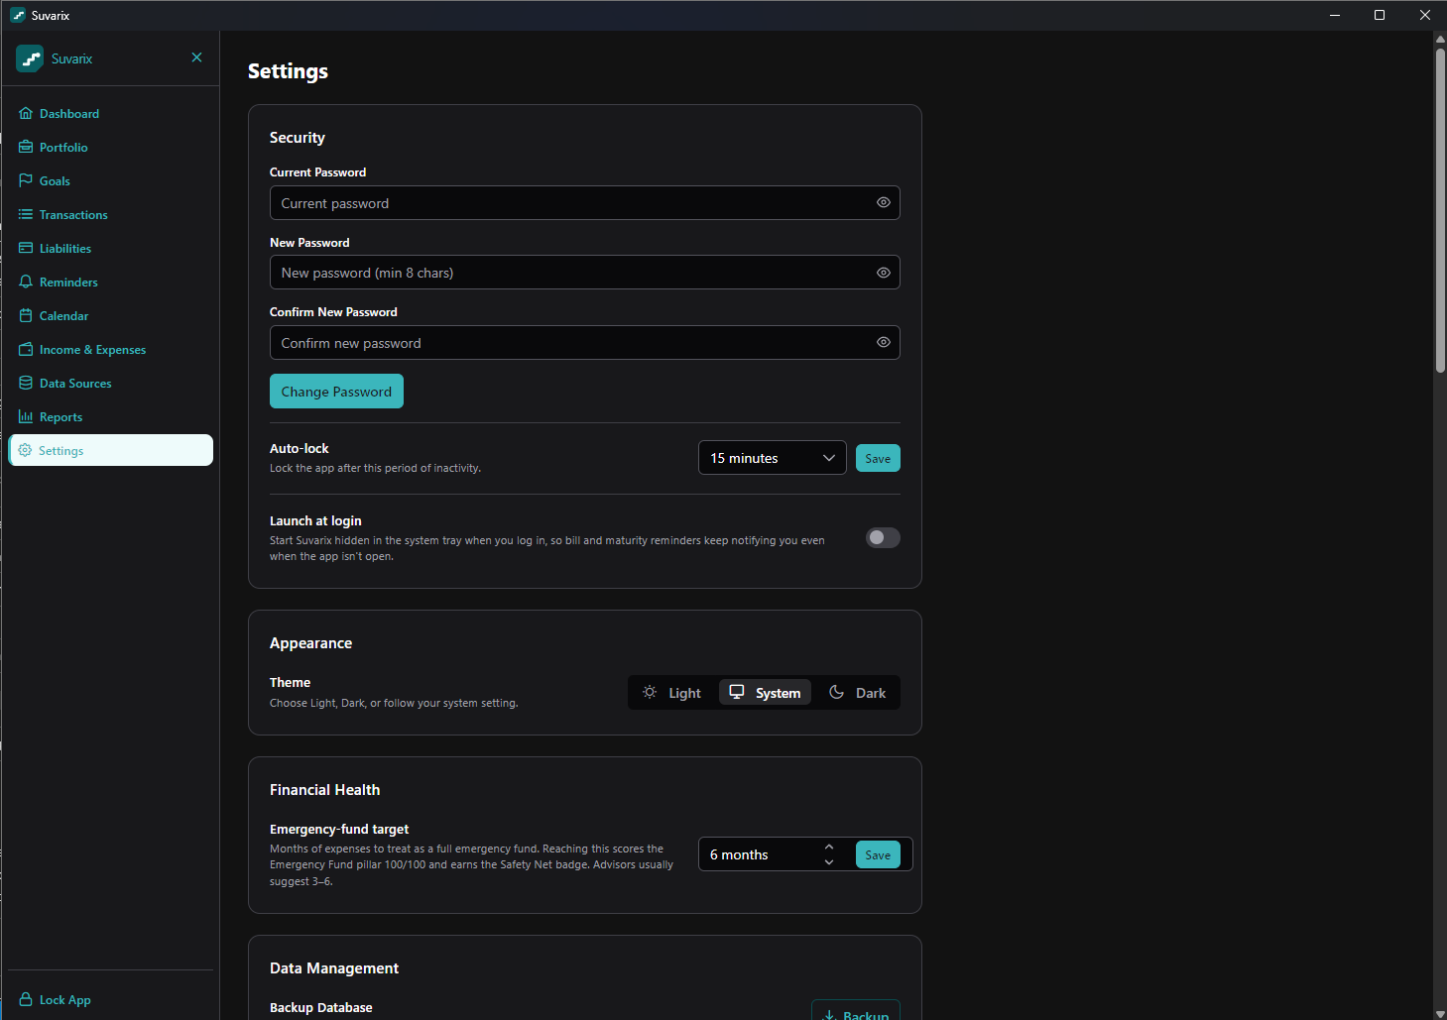Select the System theme option
This screenshot has height=1020, width=1447.
click(x=765, y=692)
